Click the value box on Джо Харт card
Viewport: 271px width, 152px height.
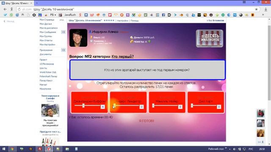[219, 107]
